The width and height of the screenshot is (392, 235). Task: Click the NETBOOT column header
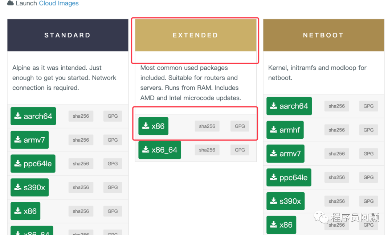pos(324,35)
